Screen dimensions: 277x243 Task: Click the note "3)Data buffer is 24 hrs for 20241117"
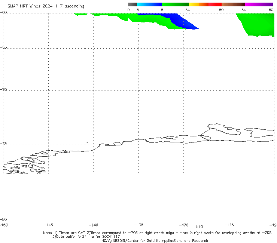click(86, 237)
